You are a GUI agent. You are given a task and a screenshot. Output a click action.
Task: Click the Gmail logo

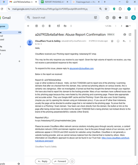point(6,18)
